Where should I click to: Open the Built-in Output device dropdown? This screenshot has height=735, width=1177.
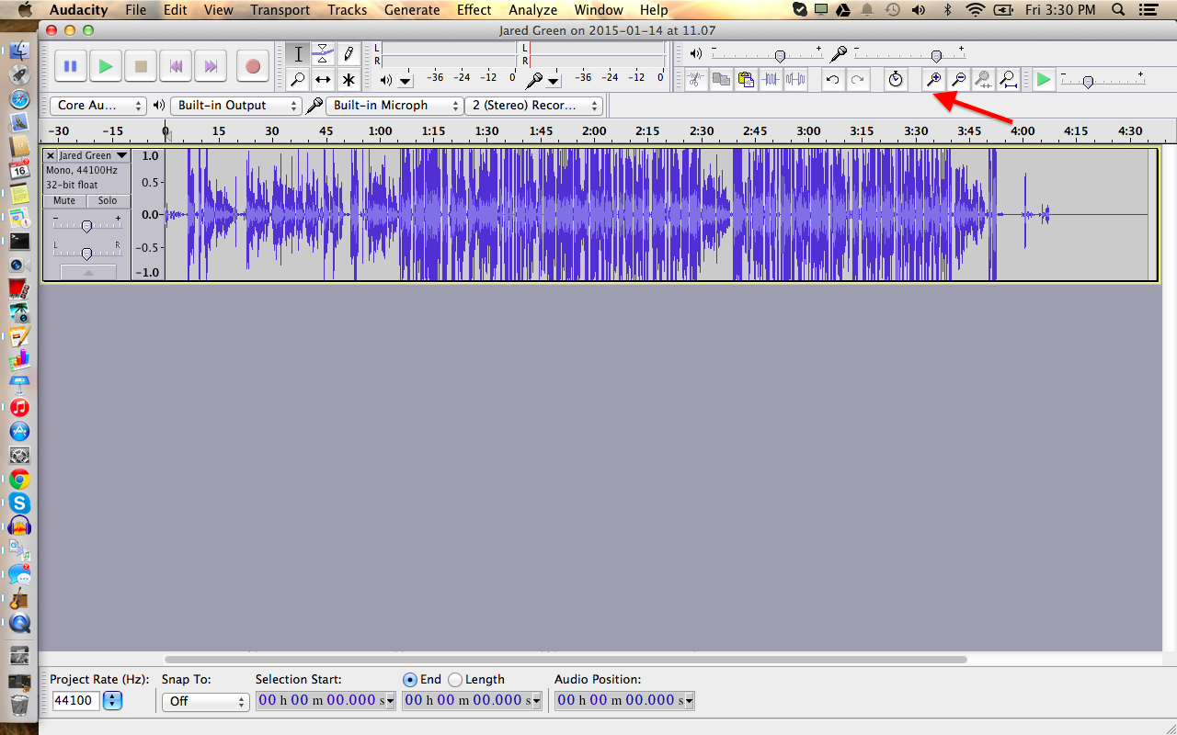235,106
